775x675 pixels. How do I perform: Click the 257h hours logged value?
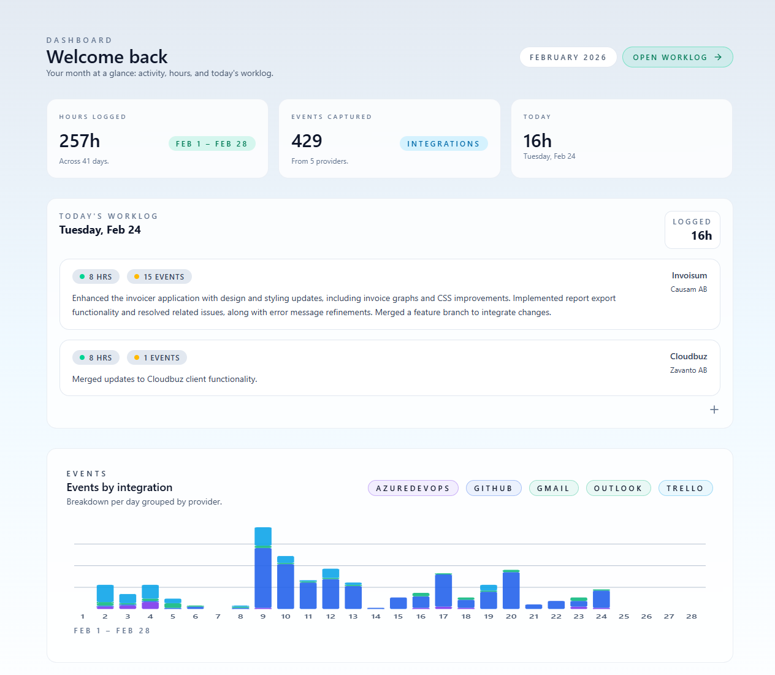[x=80, y=141]
